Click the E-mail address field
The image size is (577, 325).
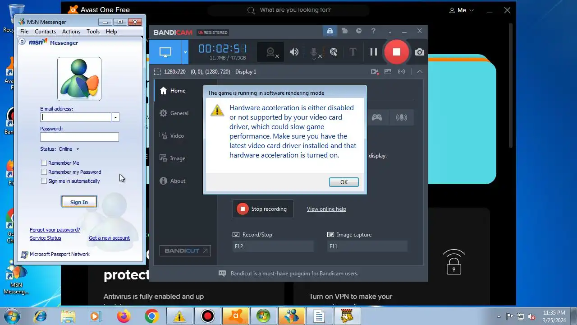(76, 117)
